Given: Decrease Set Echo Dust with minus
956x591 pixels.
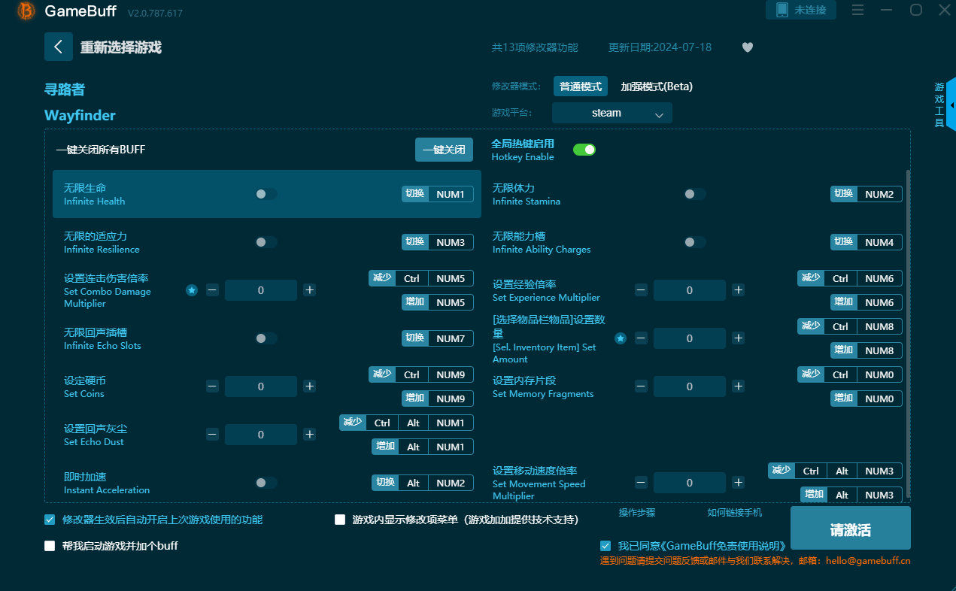Looking at the screenshot, I should (x=212, y=435).
